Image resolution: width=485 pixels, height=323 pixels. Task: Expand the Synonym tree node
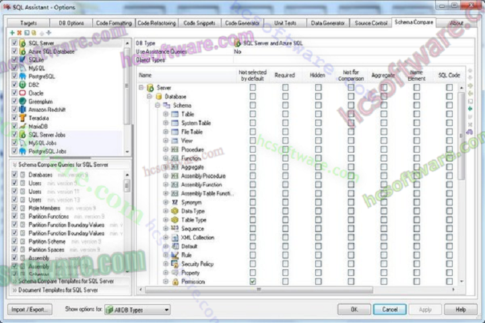click(x=166, y=202)
